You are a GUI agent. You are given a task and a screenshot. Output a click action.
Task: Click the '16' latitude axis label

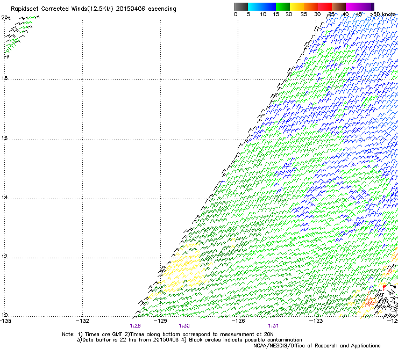(x=4, y=138)
